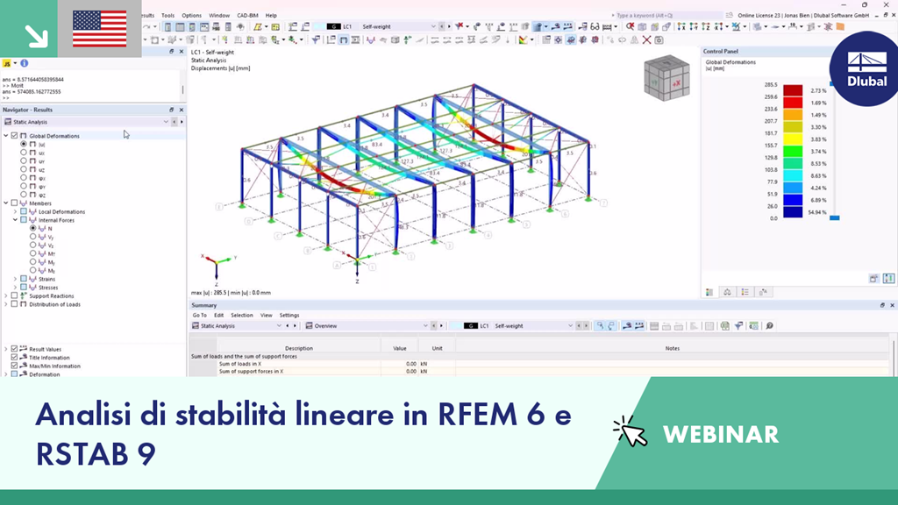Expand the Strains node
Viewport: 898px width, 505px height.
tap(16, 279)
